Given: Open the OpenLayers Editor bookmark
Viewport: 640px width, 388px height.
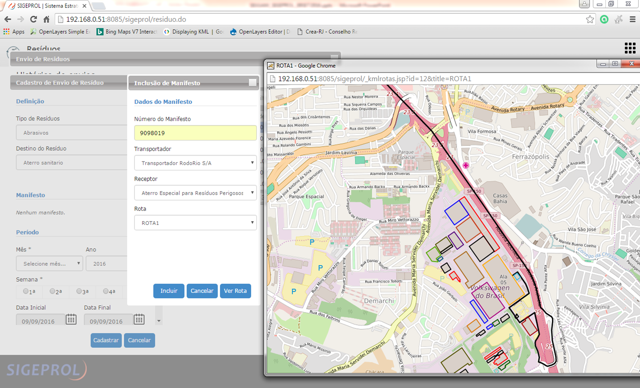Looking at the screenshot, I should (x=260, y=32).
